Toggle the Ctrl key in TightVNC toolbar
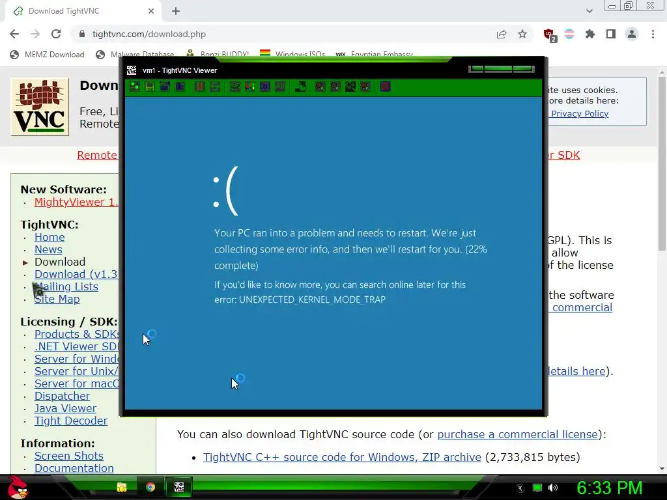 pyautogui.click(x=265, y=87)
